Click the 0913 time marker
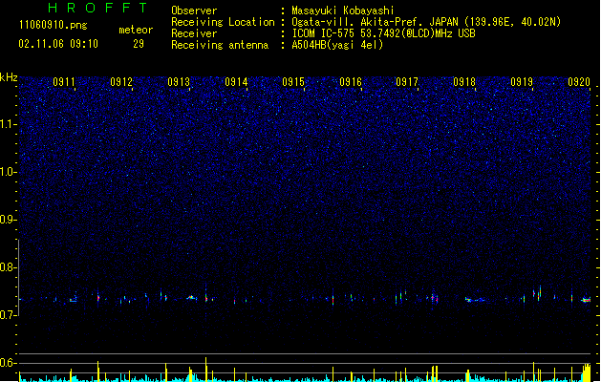The image size is (601, 382). coord(179,82)
